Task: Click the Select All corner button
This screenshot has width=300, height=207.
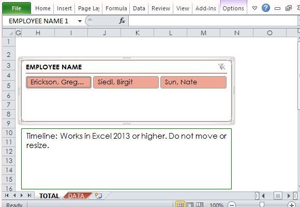Action: pos(9,33)
